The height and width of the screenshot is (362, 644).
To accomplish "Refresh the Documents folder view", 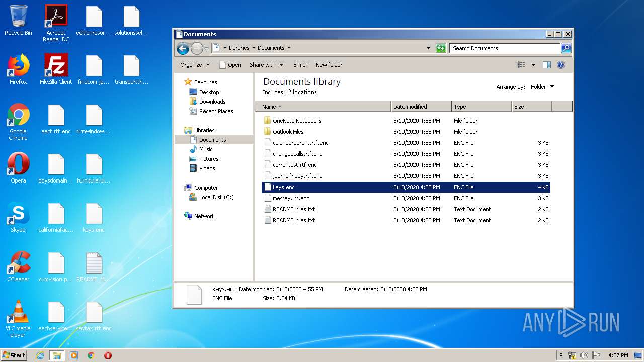I will tap(441, 48).
